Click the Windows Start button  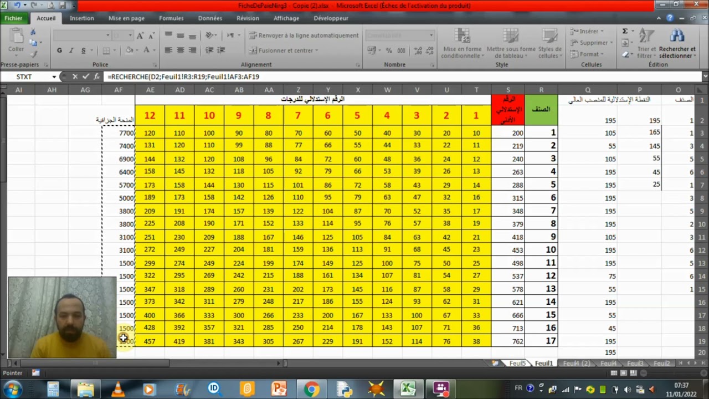pyautogui.click(x=12, y=388)
